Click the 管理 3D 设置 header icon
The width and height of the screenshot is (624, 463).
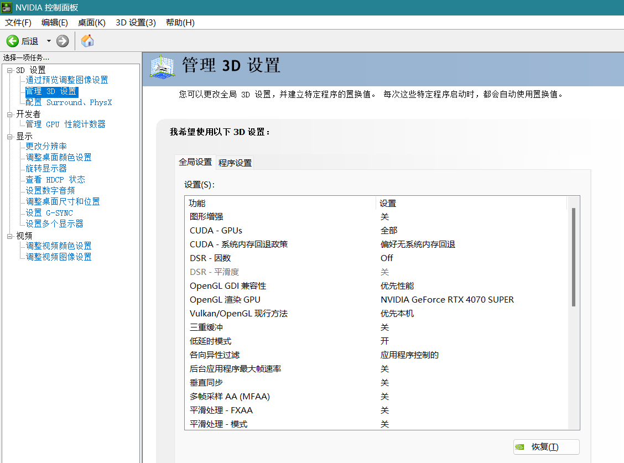162,66
